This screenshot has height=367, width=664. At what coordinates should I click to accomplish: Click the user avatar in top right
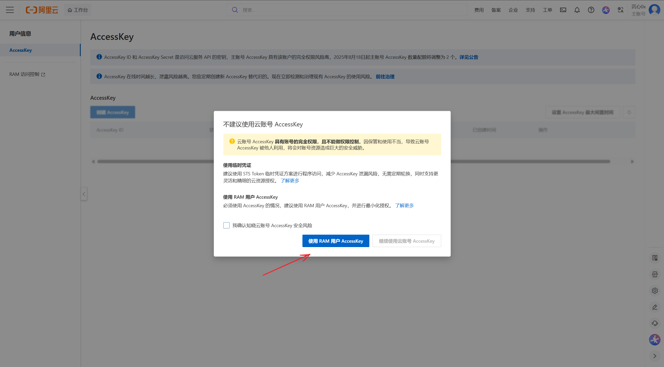[x=654, y=10]
